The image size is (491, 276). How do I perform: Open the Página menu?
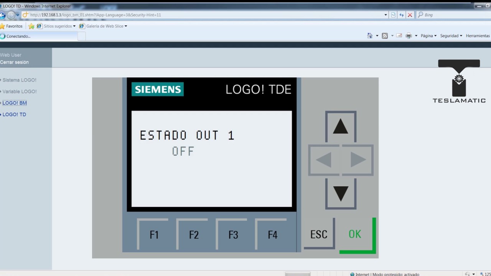pos(428,36)
